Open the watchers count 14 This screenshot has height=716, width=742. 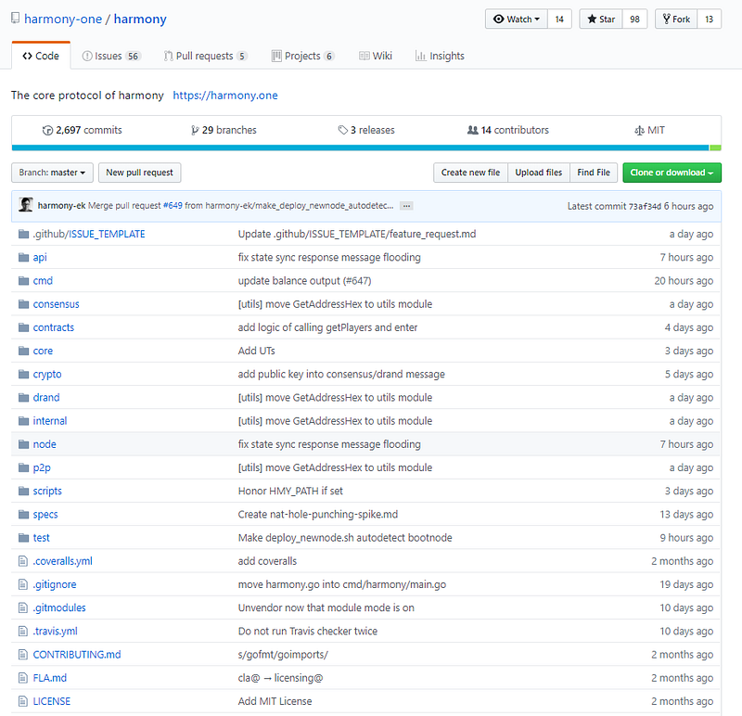pyautogui.click(x=559, y=19)
